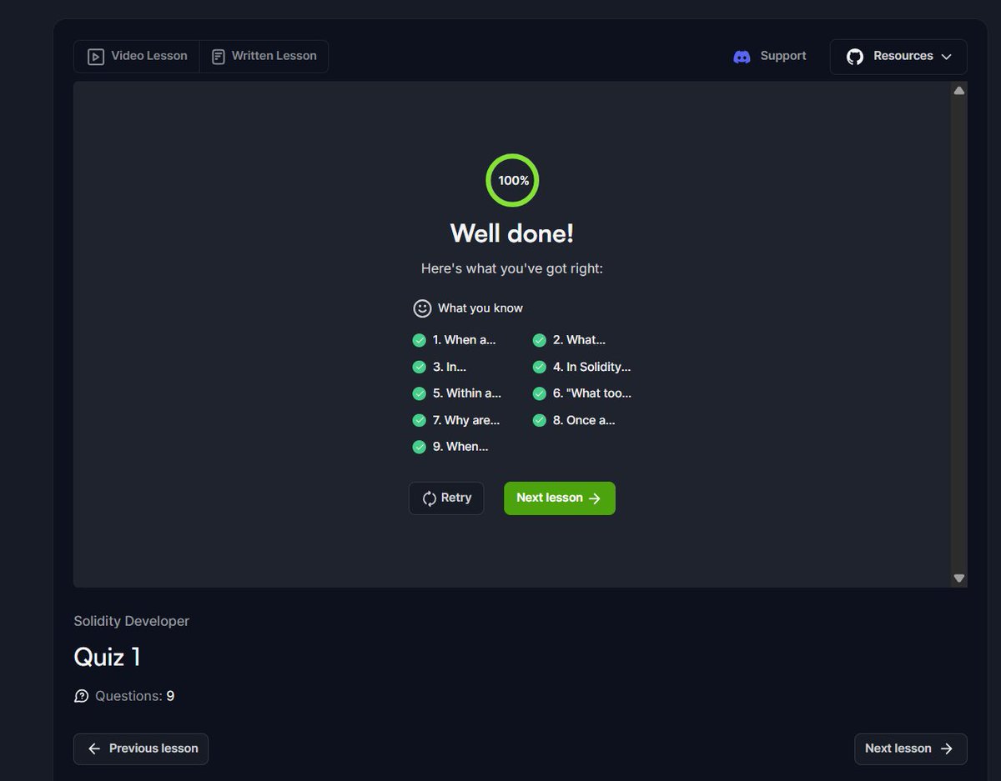
Task: Click the scrollbar down arrow
Action: click(959, 578)
